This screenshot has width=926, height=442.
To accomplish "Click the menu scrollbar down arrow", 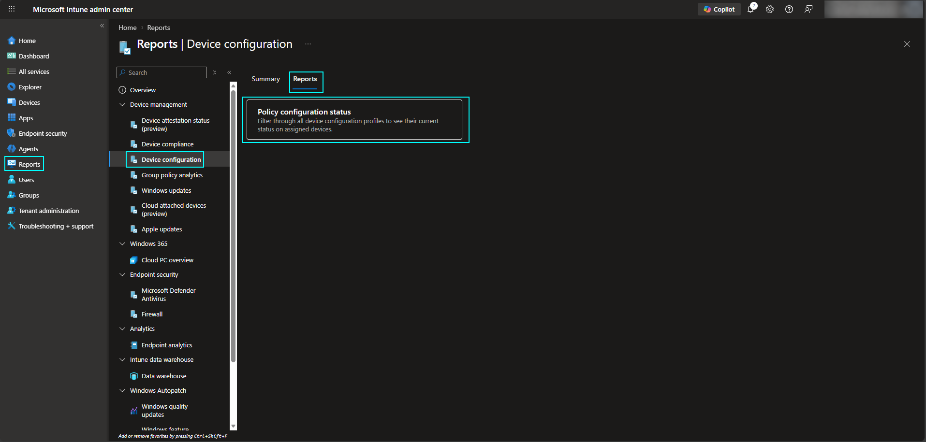I will click(x=234, y=427).
